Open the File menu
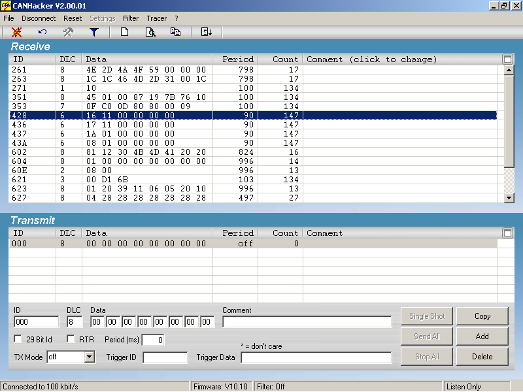The width and height of the screenshot is (523, 392). pyautogui.click(x=8, y=18)
